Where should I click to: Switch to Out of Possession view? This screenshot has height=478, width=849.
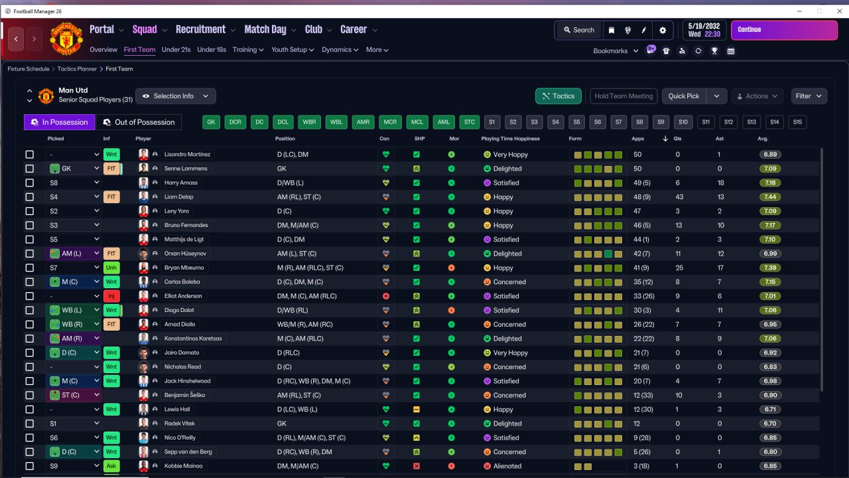(x=139, y=122)
